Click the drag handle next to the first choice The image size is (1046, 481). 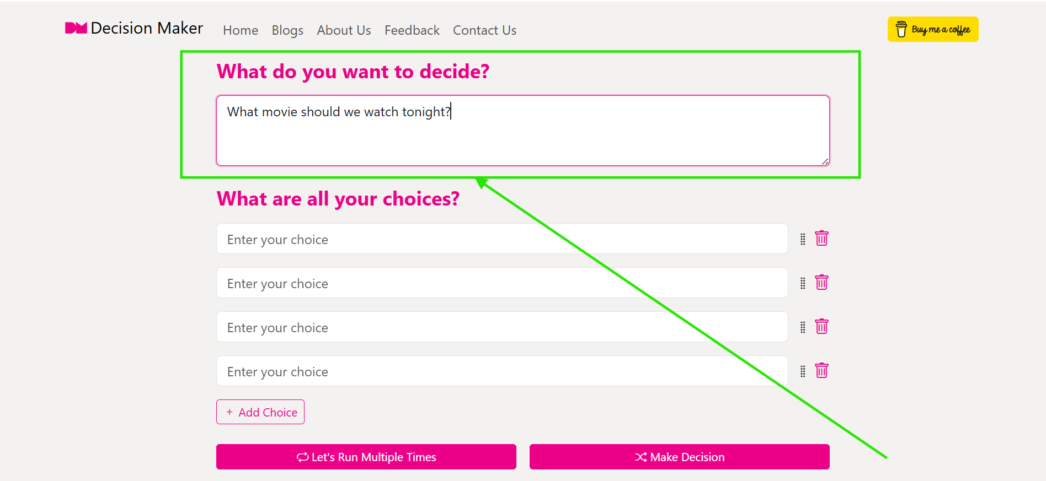pyautogui.click(x=802, y=239)
